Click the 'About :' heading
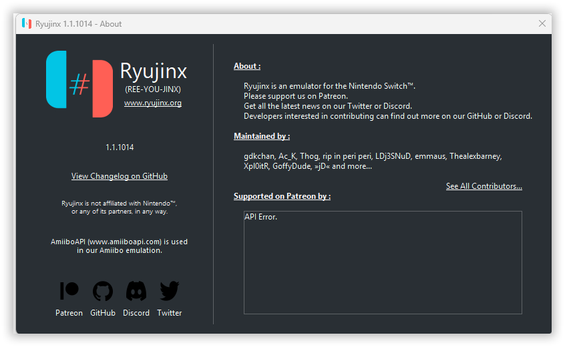Viewport: 565px width, 347px height. (x=247, y=66)
